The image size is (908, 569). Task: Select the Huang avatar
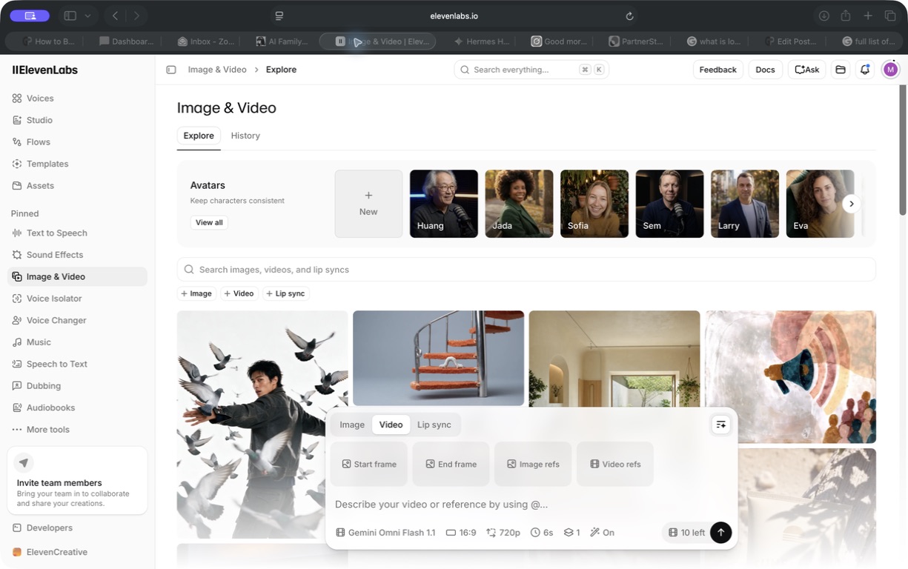tap(444, 204)
